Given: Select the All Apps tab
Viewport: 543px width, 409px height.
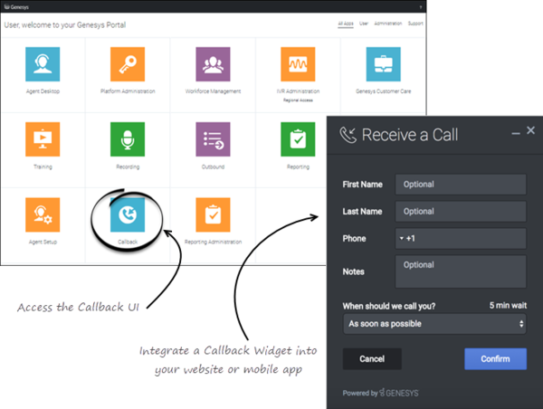Looking at the screenshot, I should [x=346, y=24].
